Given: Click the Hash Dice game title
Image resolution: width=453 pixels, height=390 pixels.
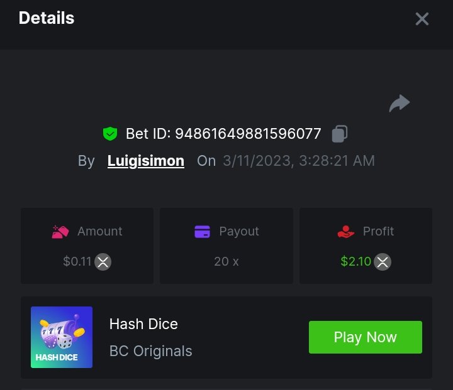Looking at the screenshot, I should [143, 324].
